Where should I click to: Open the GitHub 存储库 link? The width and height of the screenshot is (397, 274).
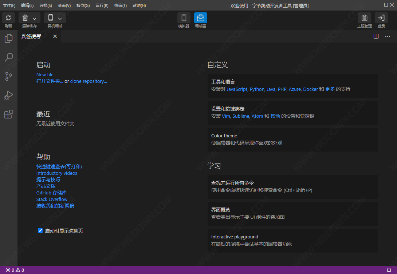[51, 193]
